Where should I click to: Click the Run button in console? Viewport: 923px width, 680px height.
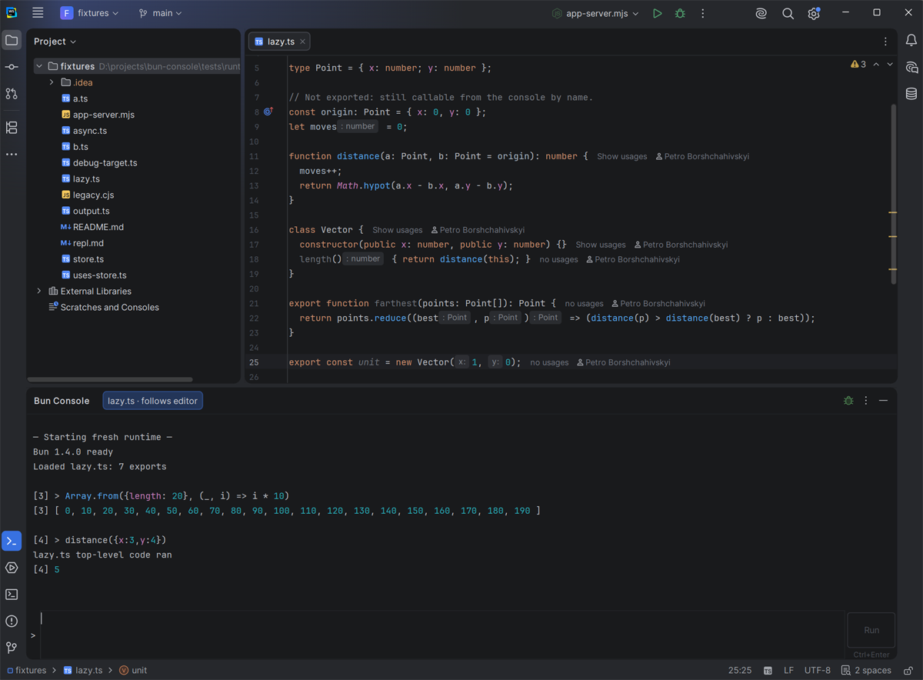(871, 630)
